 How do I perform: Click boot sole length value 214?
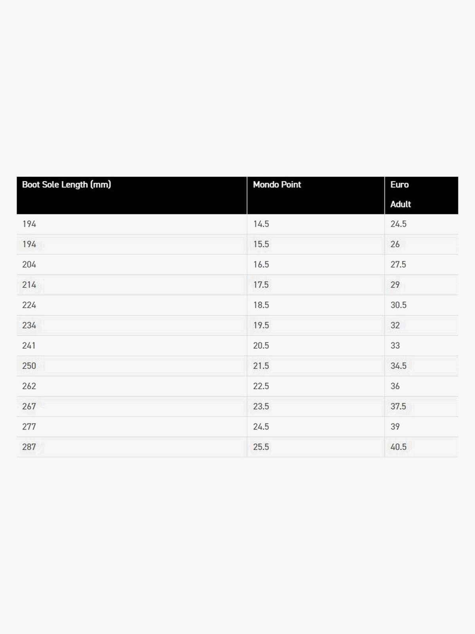(29, 285)
